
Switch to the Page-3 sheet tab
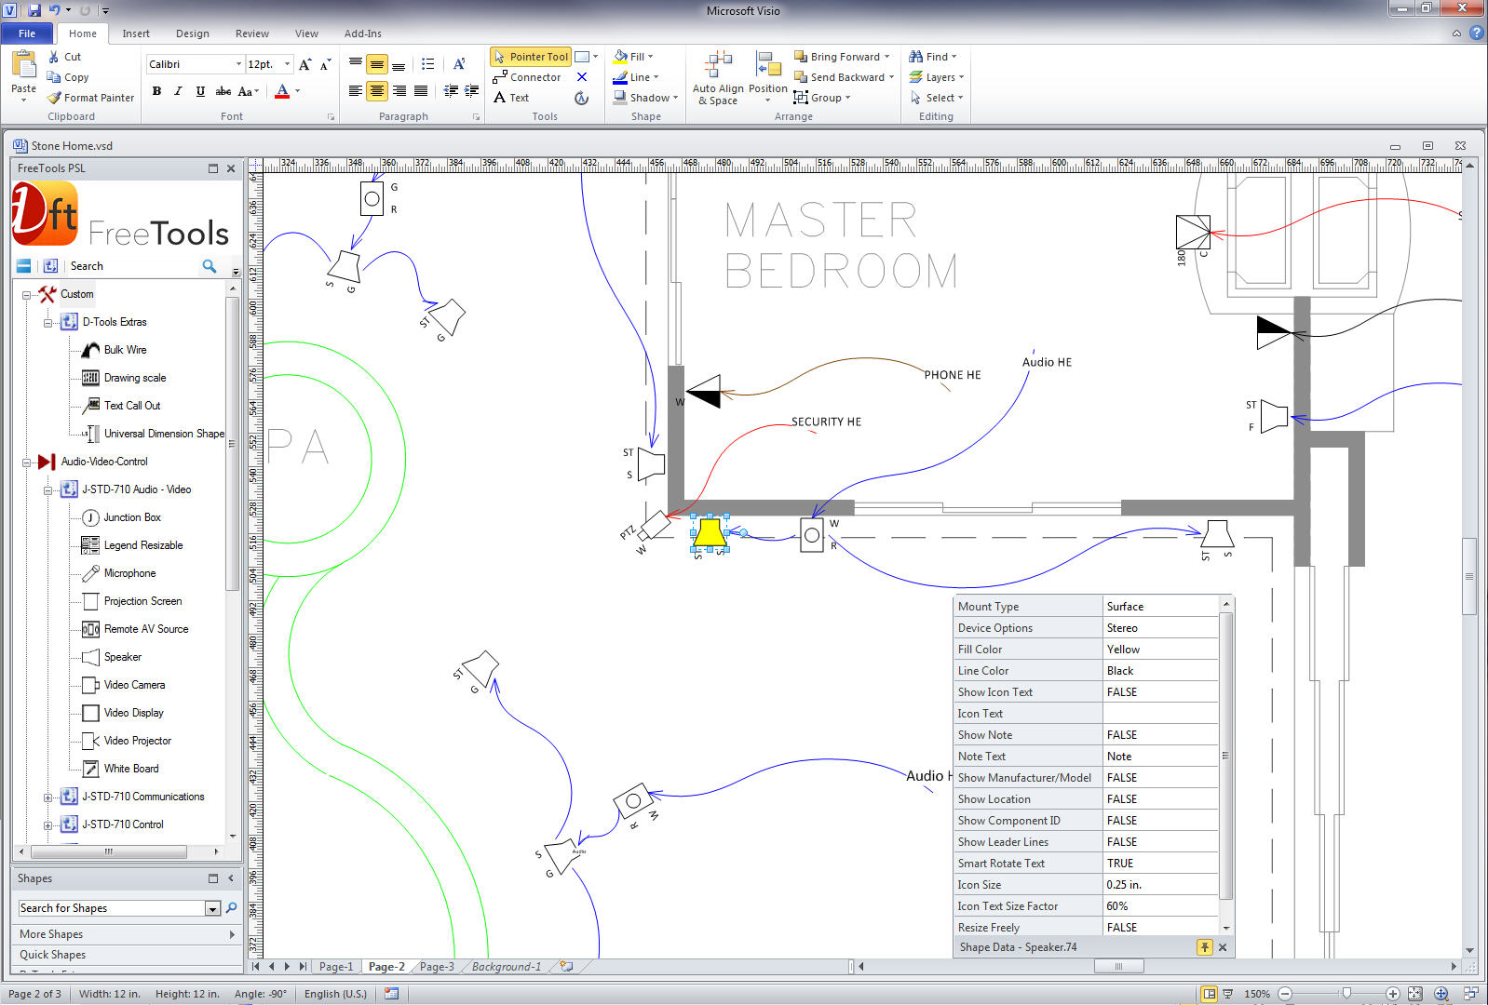click(436, 967)
